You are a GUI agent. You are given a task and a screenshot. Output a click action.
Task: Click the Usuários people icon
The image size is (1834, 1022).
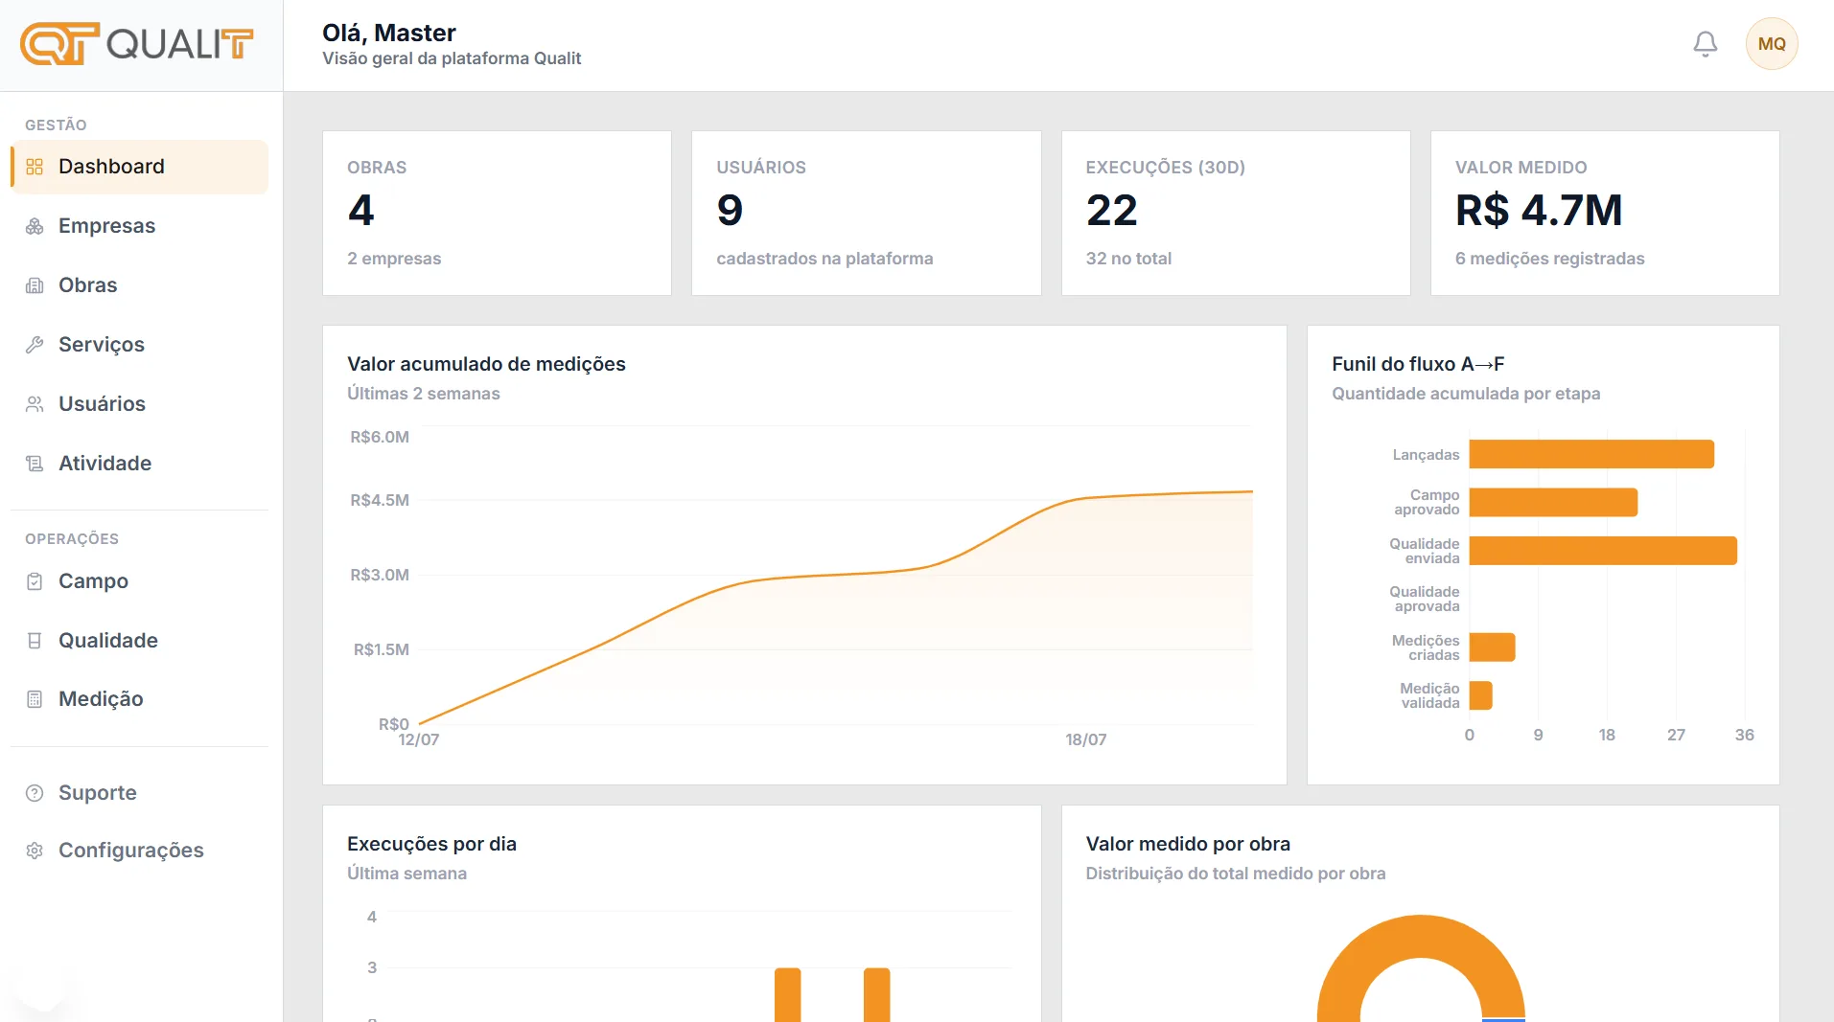[35, 404]
